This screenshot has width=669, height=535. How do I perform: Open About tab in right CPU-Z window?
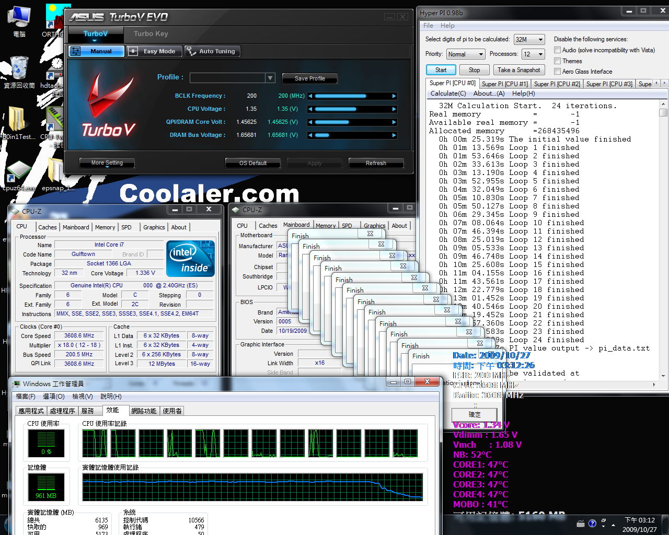pos(399,226)
